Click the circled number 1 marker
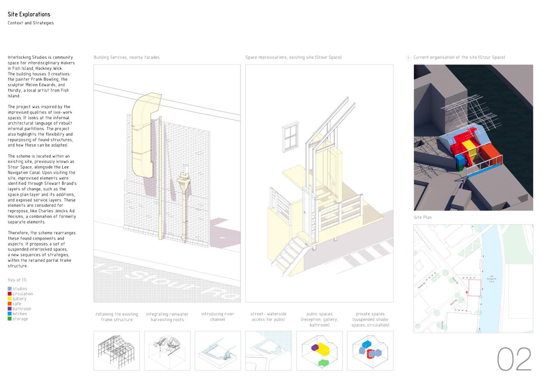 coord(408,58)
